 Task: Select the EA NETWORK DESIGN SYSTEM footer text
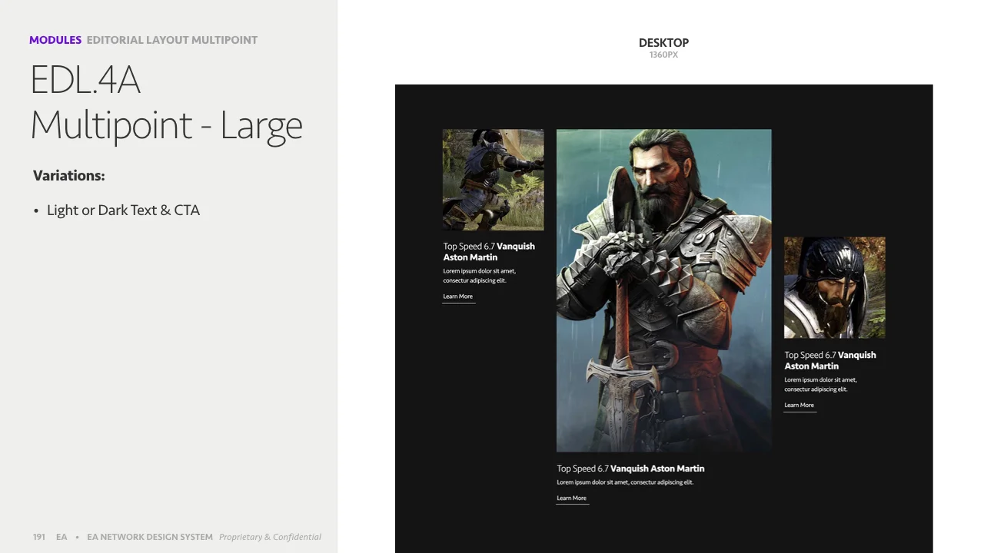click(x=150, y=537)
